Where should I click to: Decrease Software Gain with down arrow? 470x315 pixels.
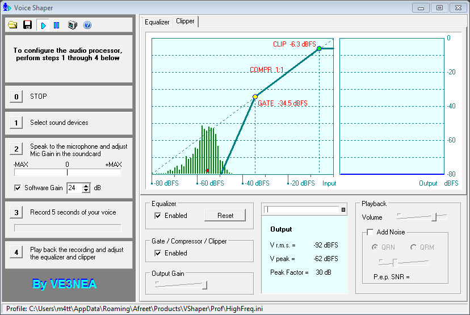tap(86, 190)
